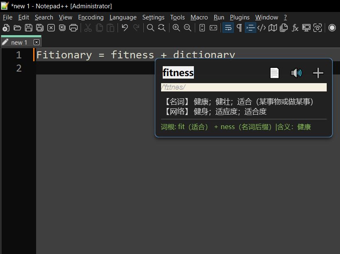
Task: Click line number 2 in margin
Action: coord(19,68)
